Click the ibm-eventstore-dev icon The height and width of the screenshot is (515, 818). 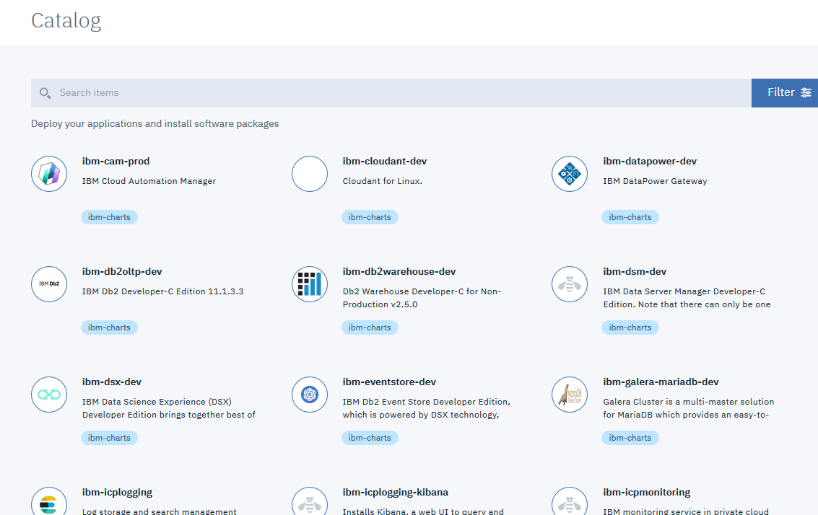pyautogui.click(x=309, y=395)
